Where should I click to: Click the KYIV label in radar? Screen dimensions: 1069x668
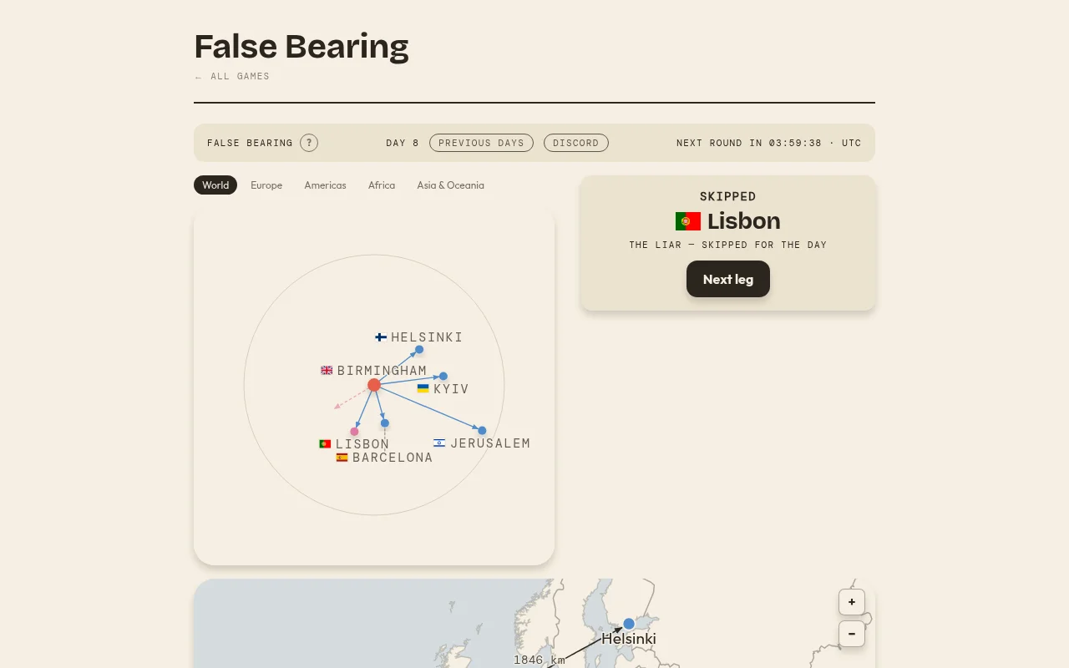451,389
